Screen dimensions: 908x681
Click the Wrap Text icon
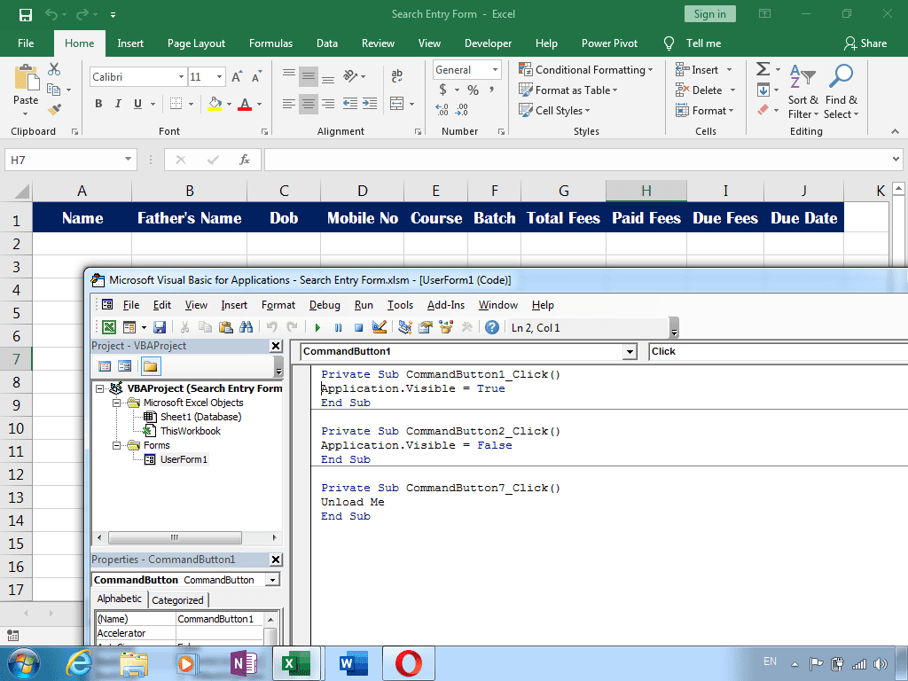pos(396,76)
